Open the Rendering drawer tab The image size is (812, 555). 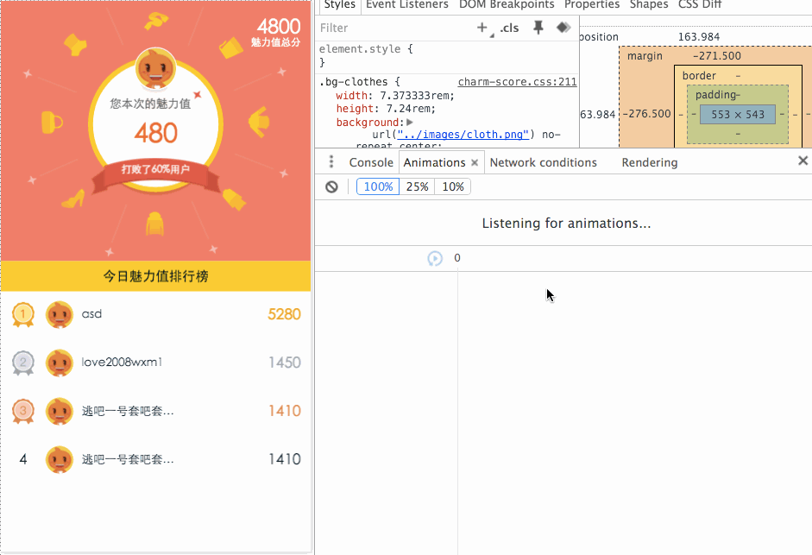pos(649,162)
